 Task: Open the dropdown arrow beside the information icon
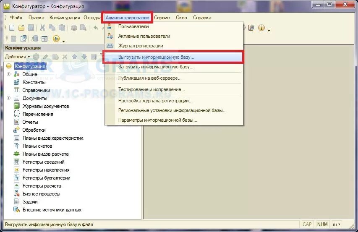coord(269,30)
